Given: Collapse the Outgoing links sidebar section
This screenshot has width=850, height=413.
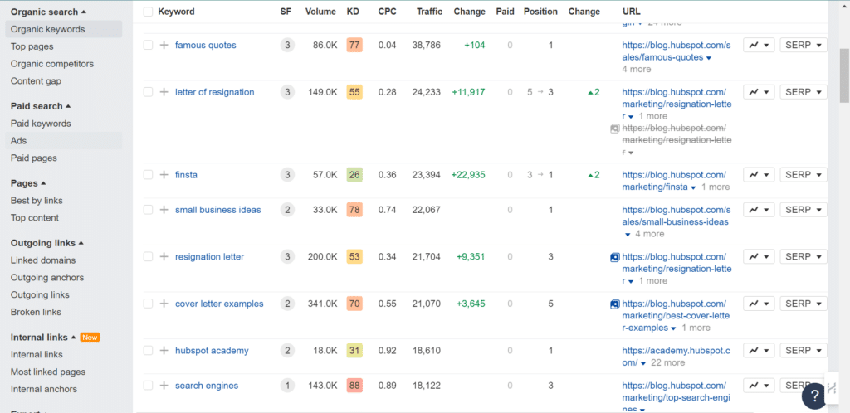Looking at the screenshot, I should tap(47, 244).
